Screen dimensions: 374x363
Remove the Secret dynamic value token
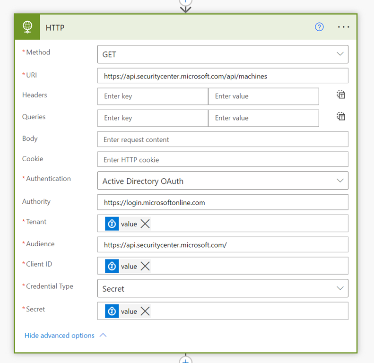[145, 311]
